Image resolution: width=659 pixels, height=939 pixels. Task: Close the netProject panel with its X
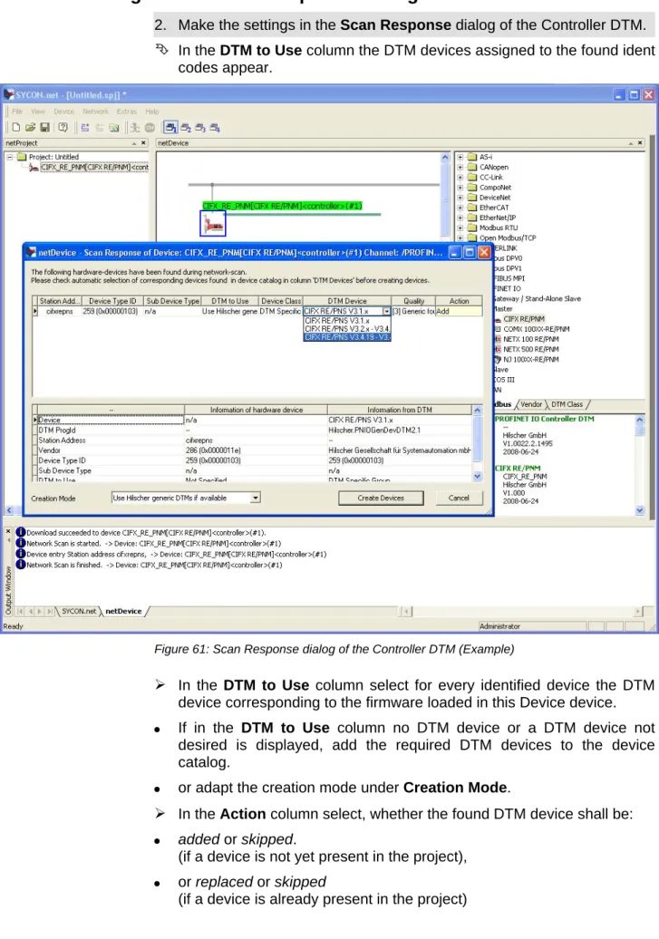click(x=143, y=143)
